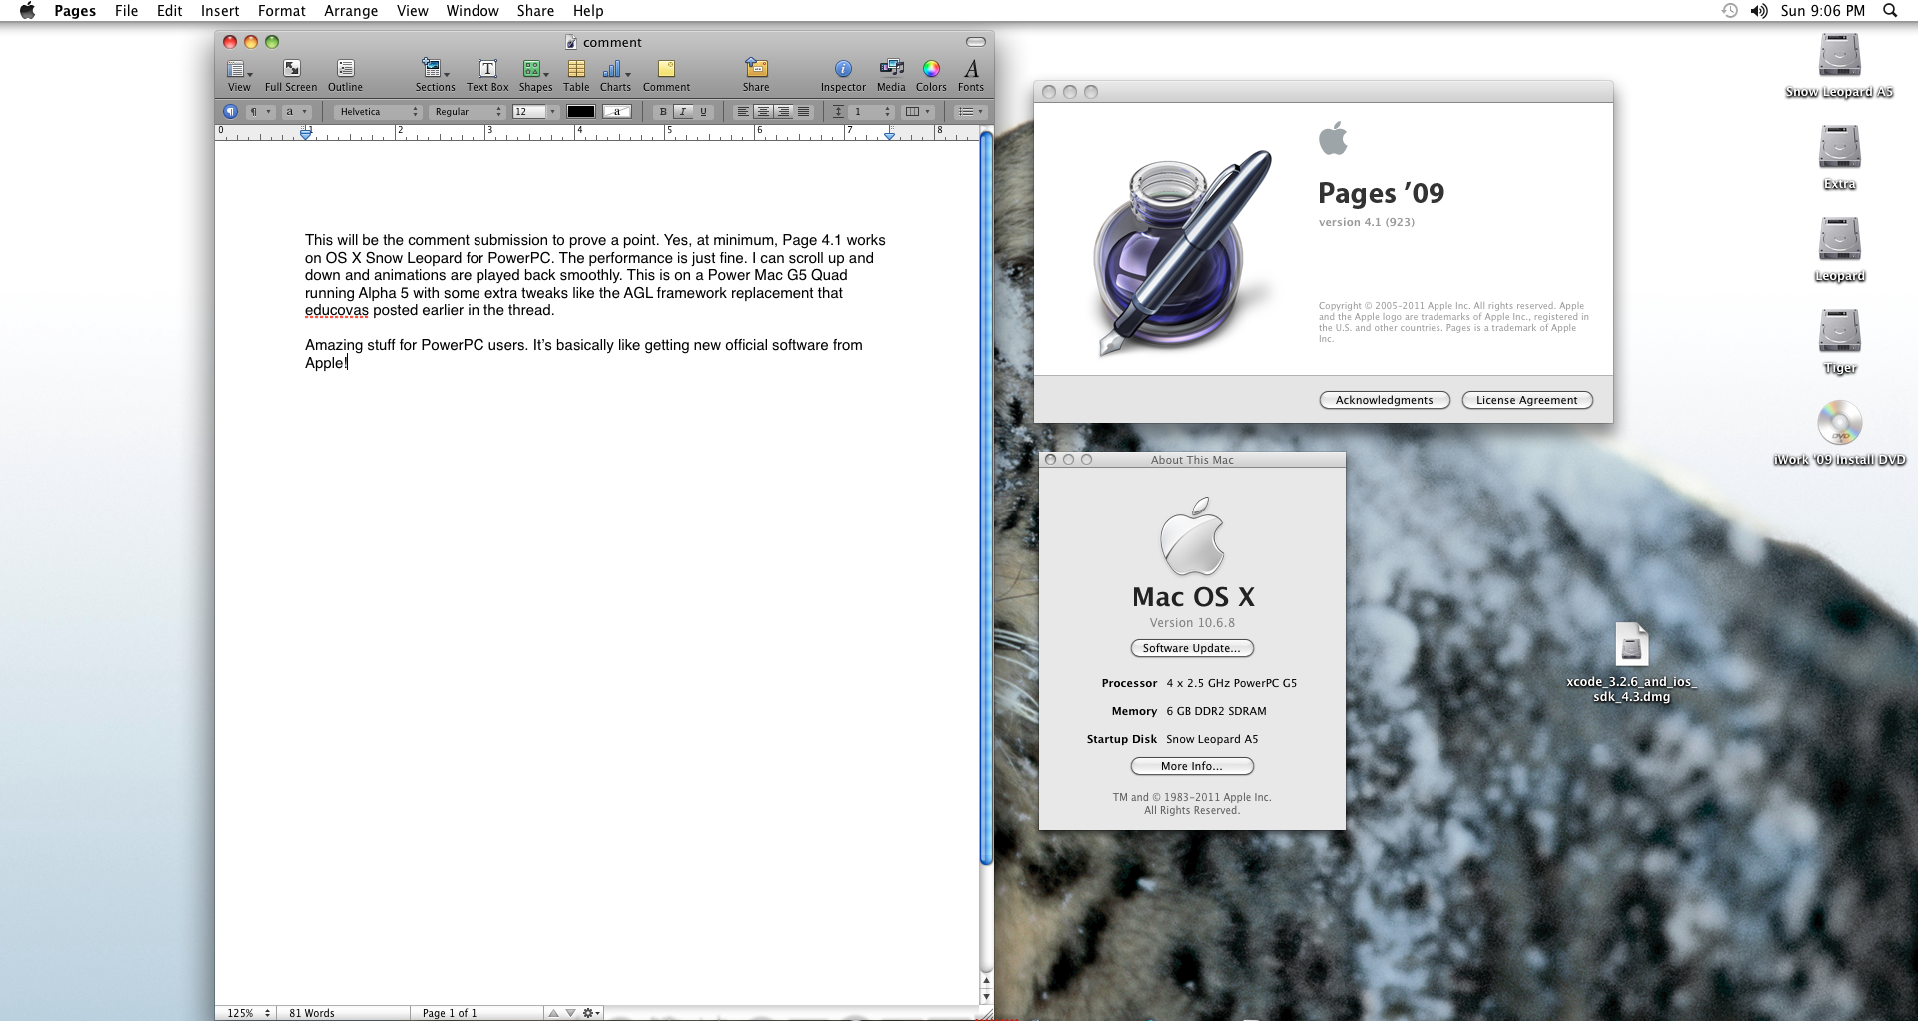Open the Format menu

click(x=281, y=11)
